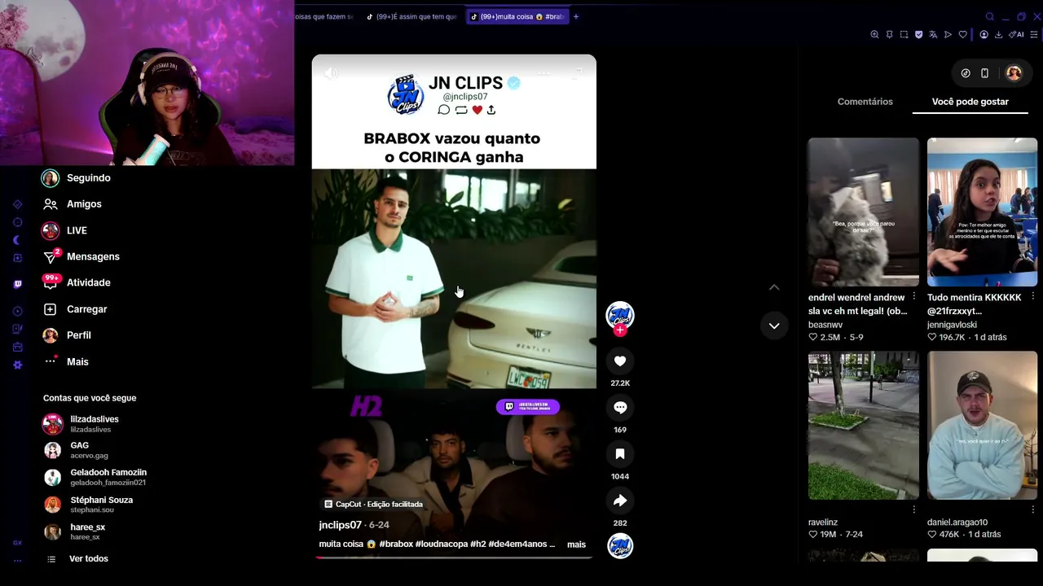
Task: Open the browser's tab search magnifier
Action: click(989, 16)
